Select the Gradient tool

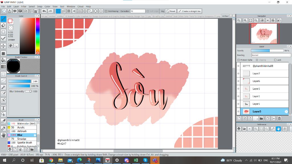[x=3, y=67]
